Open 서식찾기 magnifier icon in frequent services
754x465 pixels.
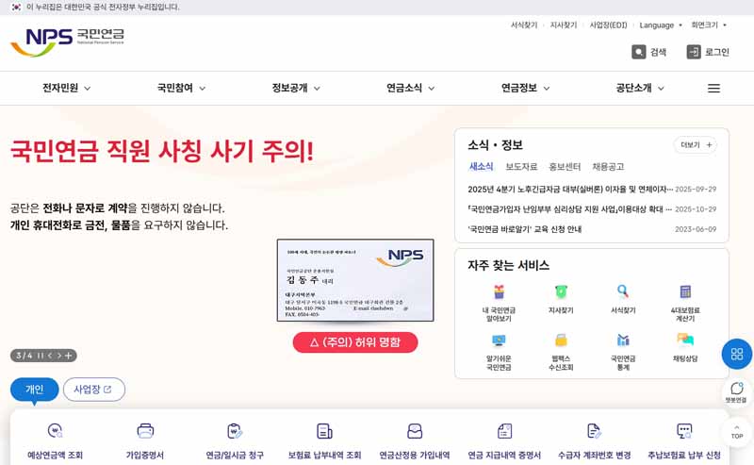pyautogui.click(x=623, y=291)
